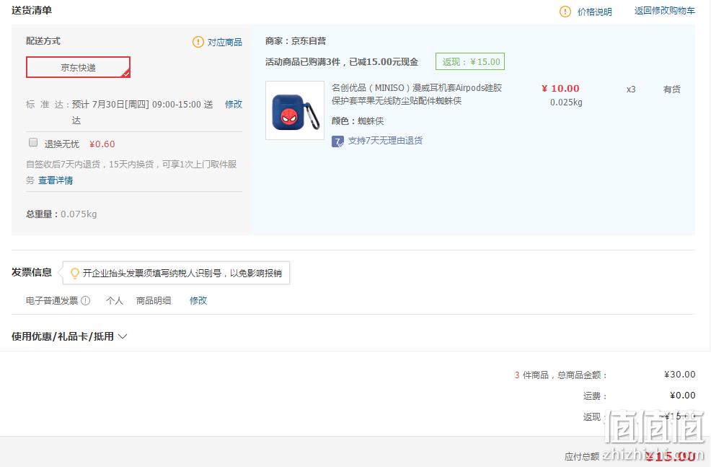Screen dimensions: 711x467
Task: Click the 配送方式 label
Action: (x=43, y=41)
